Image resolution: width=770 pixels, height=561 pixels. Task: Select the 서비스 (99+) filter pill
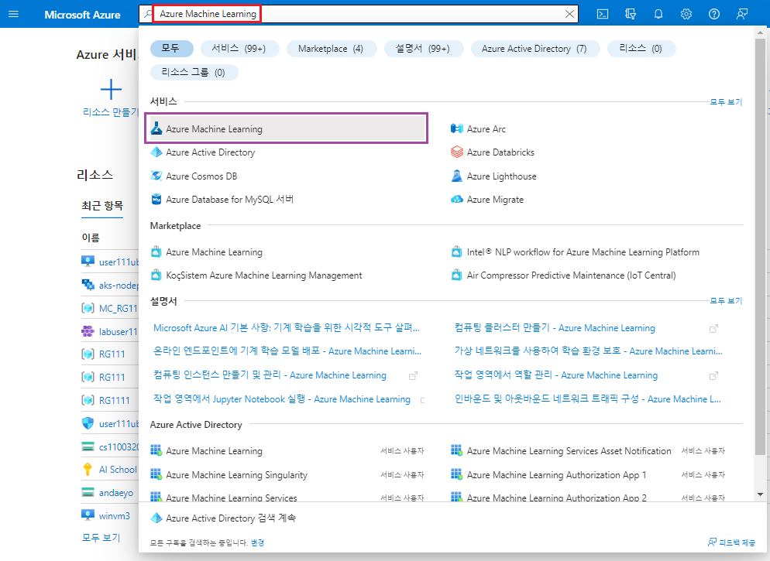pos(239,49)
